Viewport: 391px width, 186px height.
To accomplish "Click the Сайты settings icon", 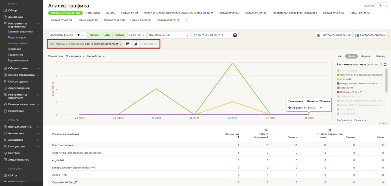I will pos(5,175).
